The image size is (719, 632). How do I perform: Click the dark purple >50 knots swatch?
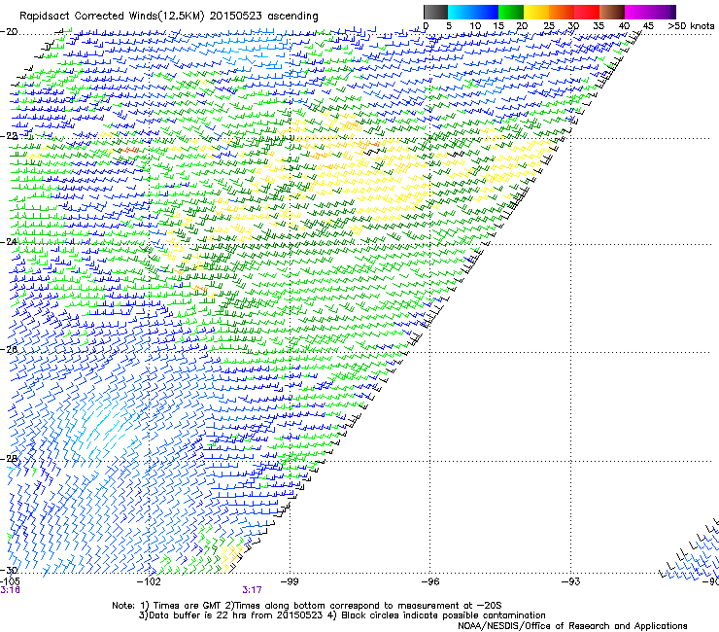pyautogui.click(x=673, y=12)
